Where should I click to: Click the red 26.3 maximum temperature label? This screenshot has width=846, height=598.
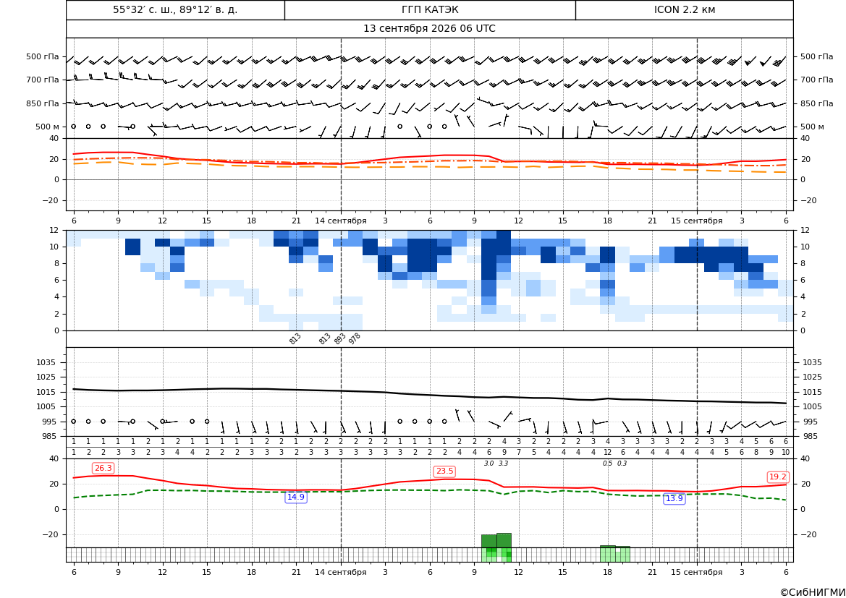point(103,468)
